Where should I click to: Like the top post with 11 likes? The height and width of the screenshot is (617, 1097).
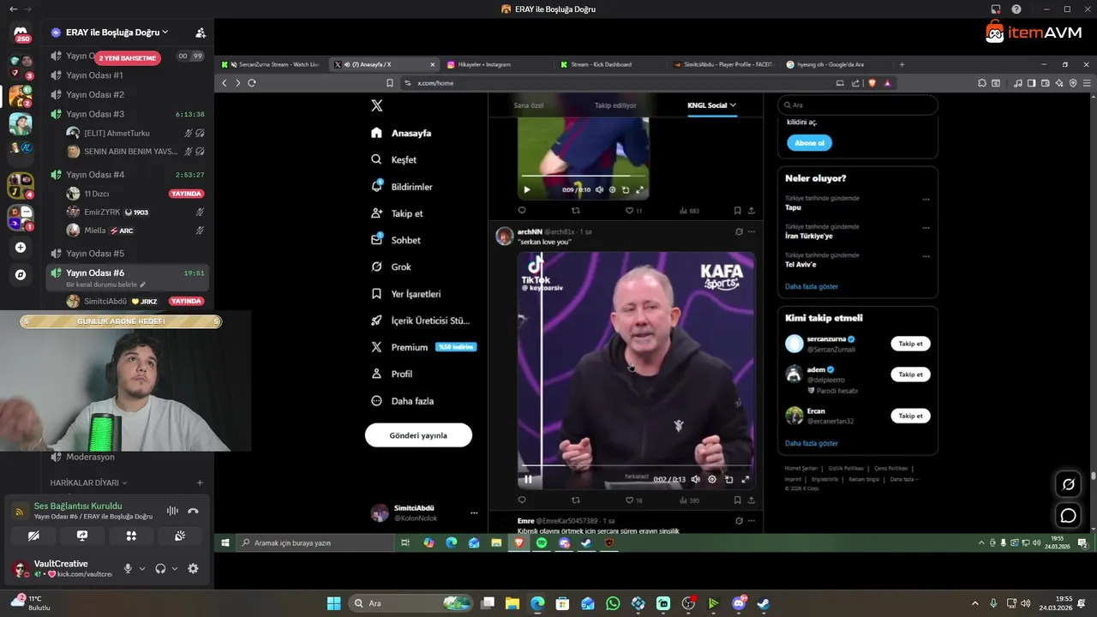(633, 211)
